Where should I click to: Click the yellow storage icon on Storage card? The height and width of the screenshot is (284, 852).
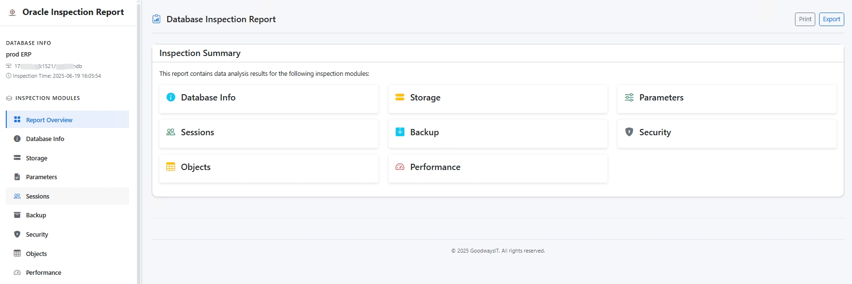pyautogui.click(x=400, y=97)
